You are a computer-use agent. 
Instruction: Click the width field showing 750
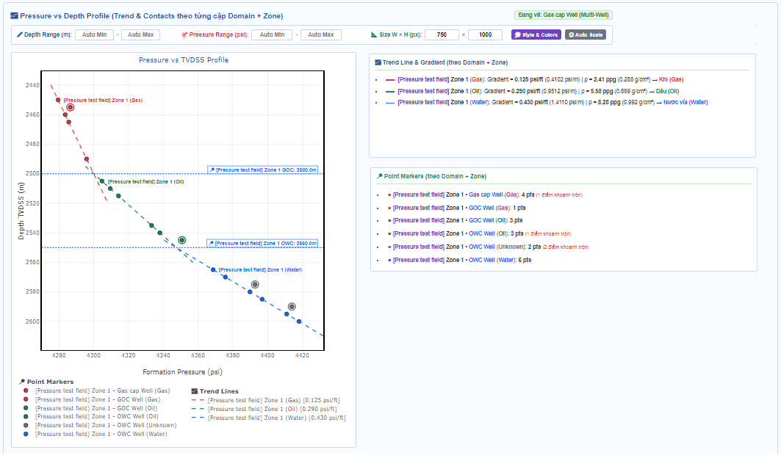coord(442,34)
